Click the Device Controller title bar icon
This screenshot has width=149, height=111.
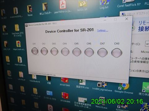click(27, 25)
